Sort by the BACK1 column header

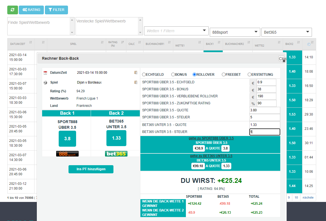(213, 44)
